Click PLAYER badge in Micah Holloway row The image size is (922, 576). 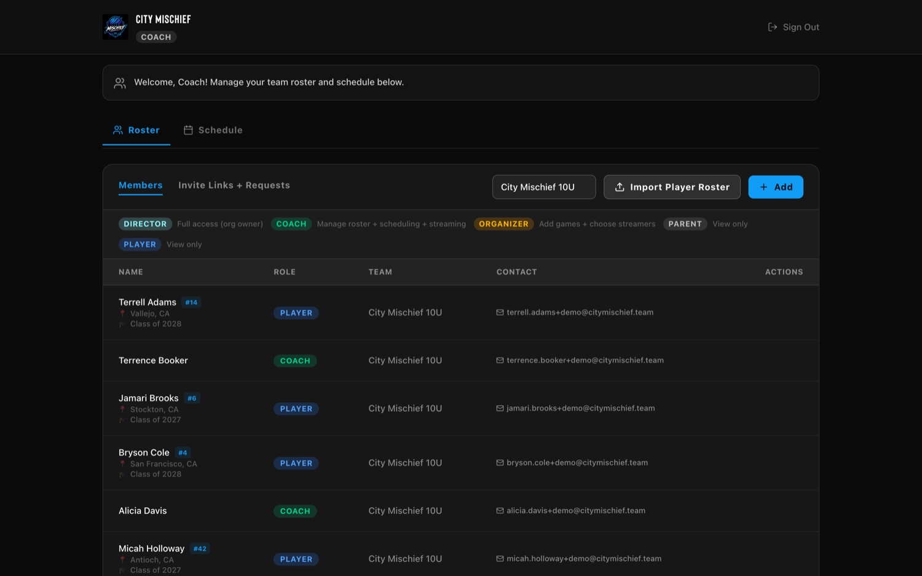(296, 559)
